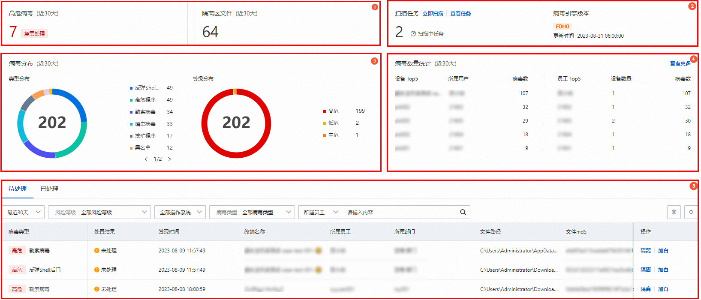Open the 最近30天 time range dropdown
Viewport: 701px width, 300px height.
point(24,212)
